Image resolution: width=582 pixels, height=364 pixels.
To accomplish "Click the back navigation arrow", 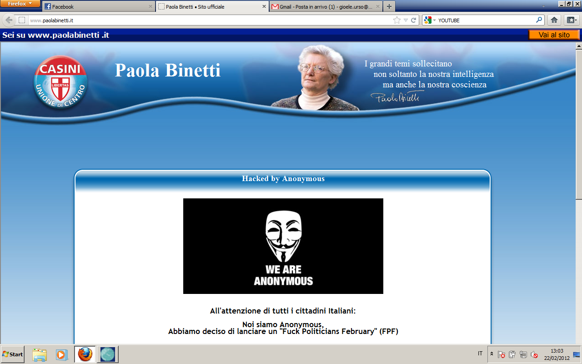I will click(x=9, y=20).
